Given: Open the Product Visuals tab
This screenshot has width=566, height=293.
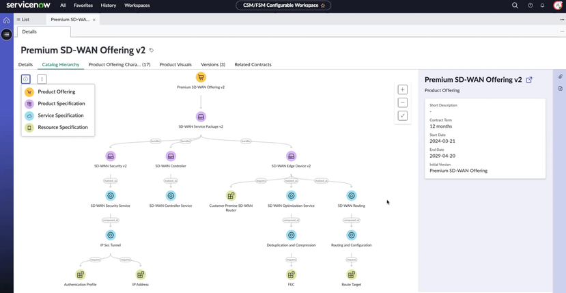Looking at the screenshot, I should coord(175,65).
